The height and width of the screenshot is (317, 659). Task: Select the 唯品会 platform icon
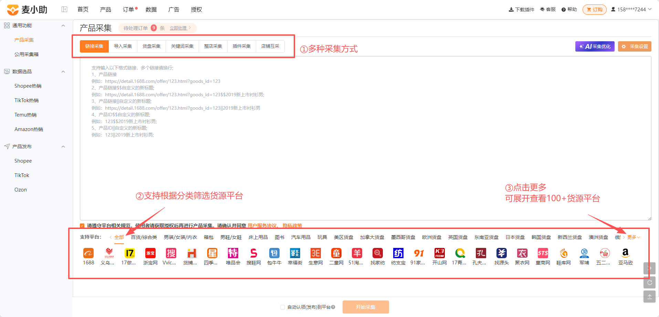(x=233, y=253)
